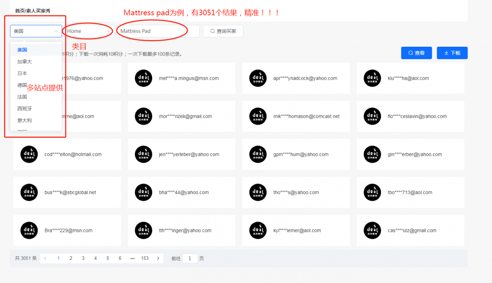Click avatar icon beside cas****utz@gmail.com
The width and height of the screenshot is (492, 283).
coord(372,231)
